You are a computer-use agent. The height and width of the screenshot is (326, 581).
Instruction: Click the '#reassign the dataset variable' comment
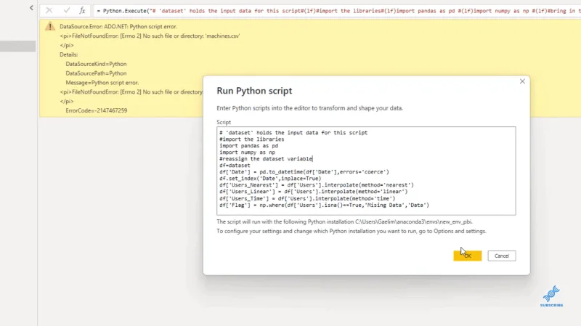click(266, 158)
